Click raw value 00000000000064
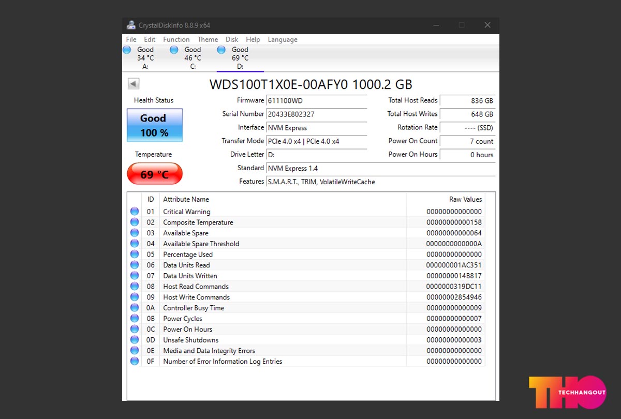This screenshot has height=419, width=621. (454, 233)
